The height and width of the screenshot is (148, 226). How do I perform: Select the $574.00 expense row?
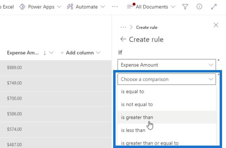coord(56,129)
